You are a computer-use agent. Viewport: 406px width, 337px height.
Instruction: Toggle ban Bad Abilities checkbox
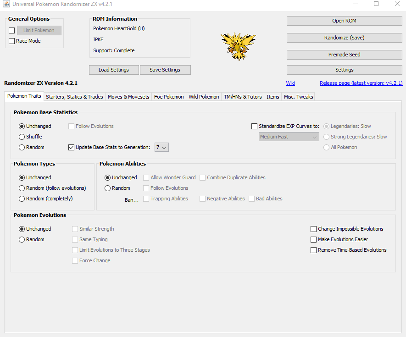[x=251, y=199]
